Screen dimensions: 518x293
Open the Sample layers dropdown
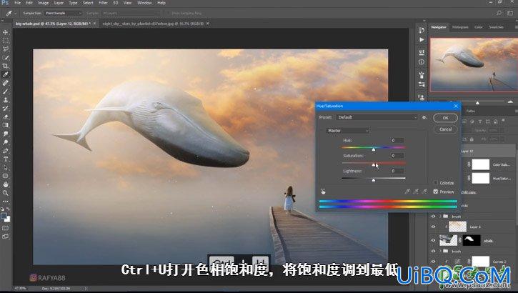point(131,13)
